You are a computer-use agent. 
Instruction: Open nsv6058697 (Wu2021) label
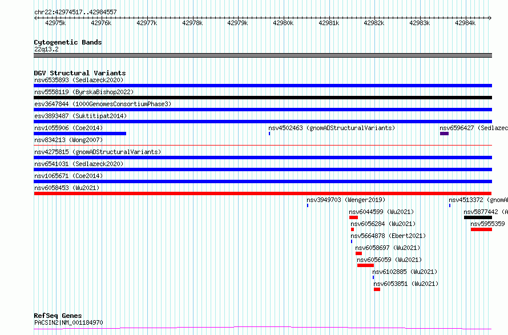coord(388,248)
